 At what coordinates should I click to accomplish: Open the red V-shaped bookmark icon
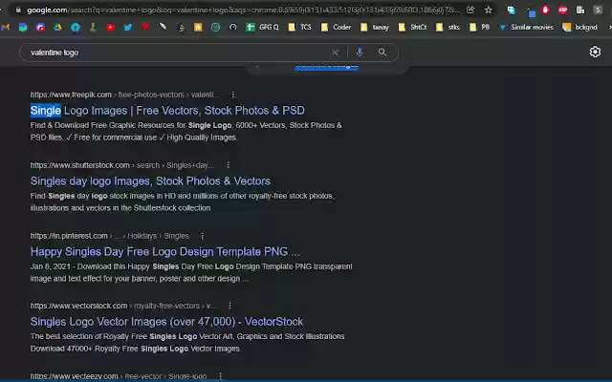click(x=145, y=27)
